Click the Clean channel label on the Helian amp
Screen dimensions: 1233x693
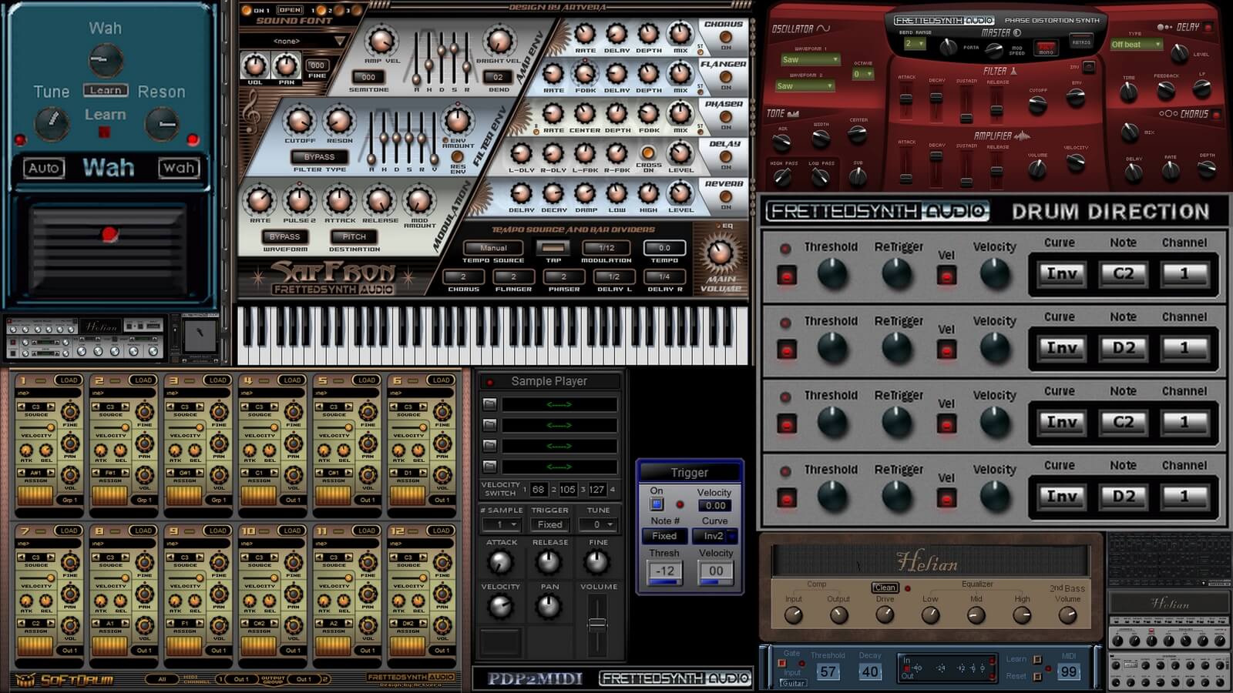point(885,588)
